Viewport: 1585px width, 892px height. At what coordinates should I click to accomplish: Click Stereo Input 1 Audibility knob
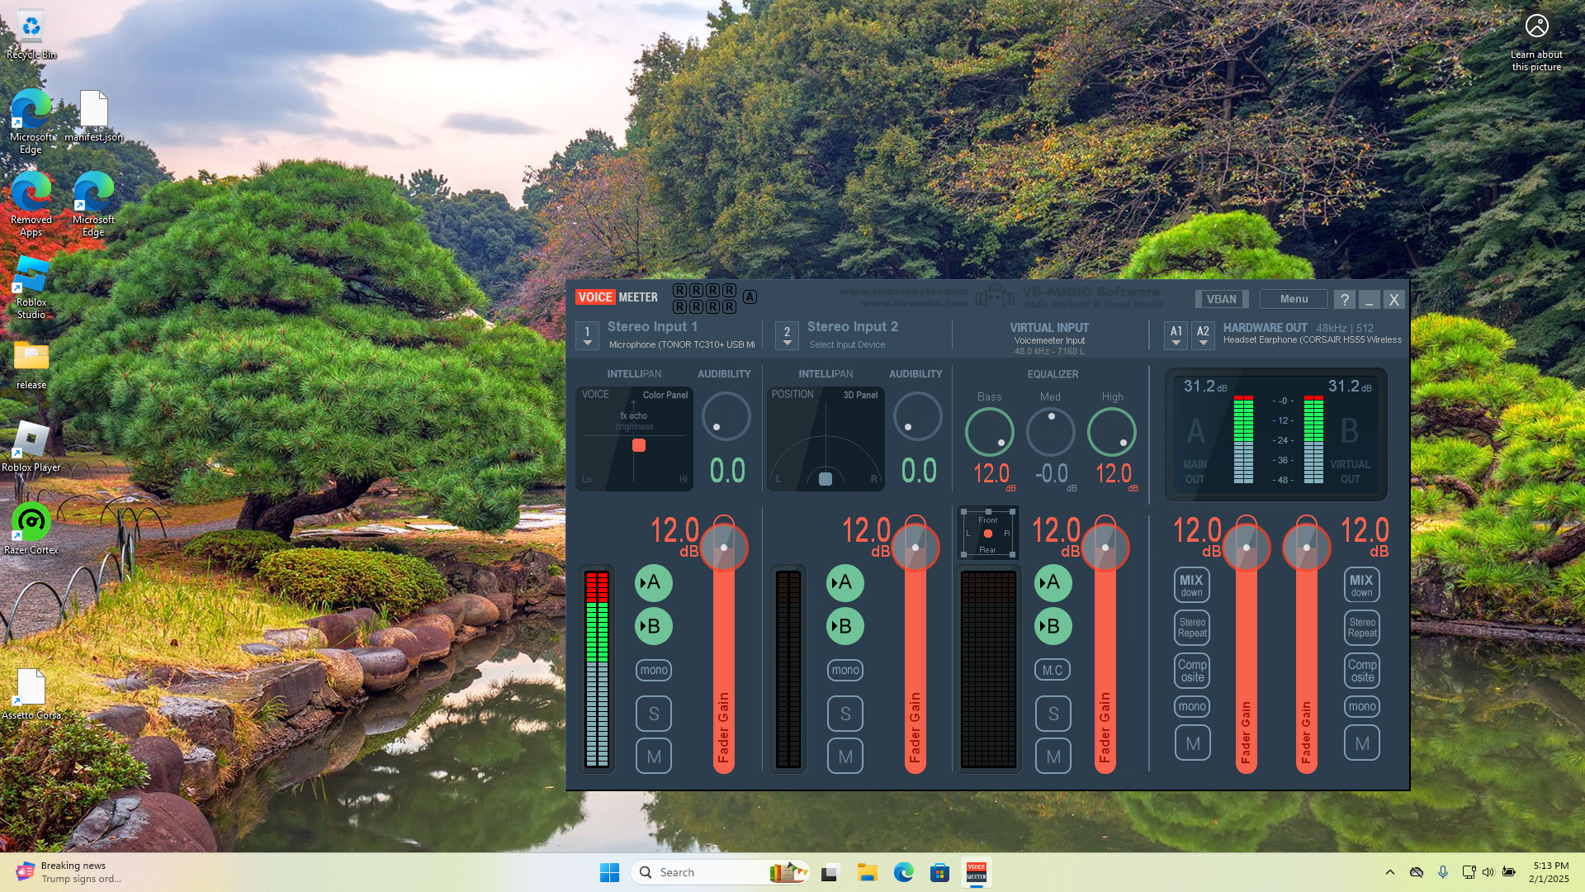pos(726,416)
